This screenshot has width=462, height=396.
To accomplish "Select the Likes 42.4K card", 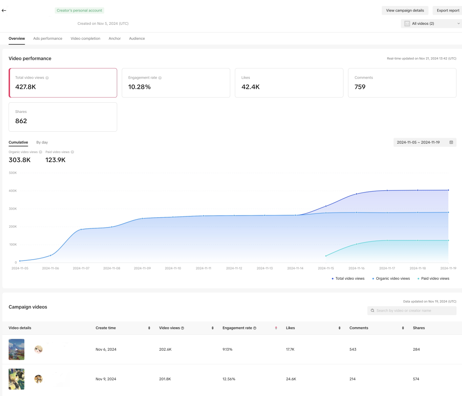I will (289, 83).
